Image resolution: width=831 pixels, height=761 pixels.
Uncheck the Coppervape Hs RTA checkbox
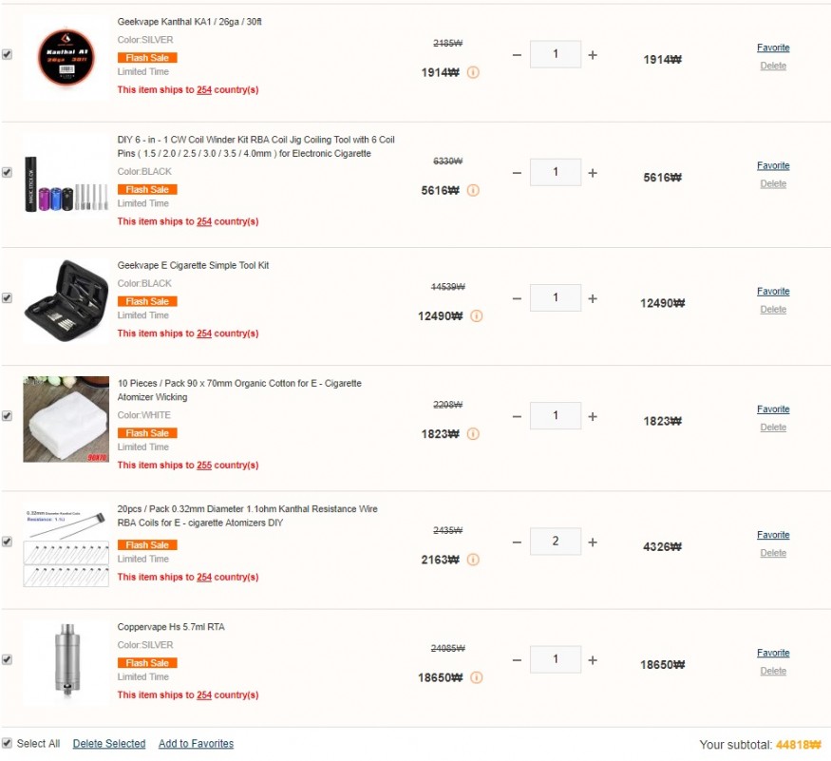coord(8,659)
